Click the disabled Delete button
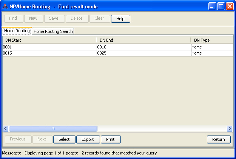Screen dimensions: 236x159 (77, 19)
